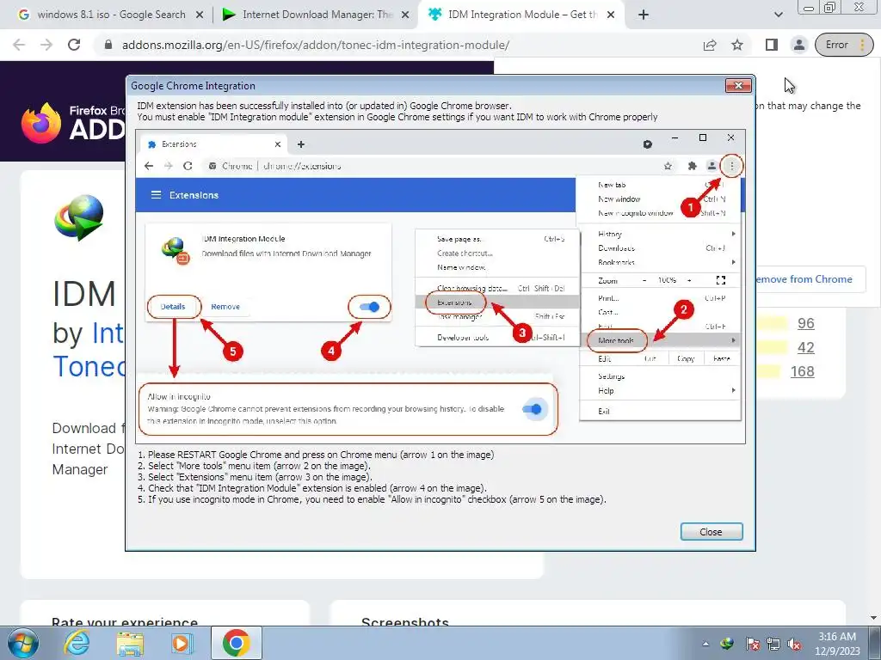Viewport: 881px width, 660px height.
Task: Dismiss the dialog with its red X button
Action: click(x=738, y=85)
